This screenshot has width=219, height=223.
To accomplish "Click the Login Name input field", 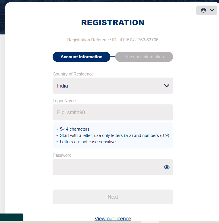I will pyautogui.click(x=113, y=112).
